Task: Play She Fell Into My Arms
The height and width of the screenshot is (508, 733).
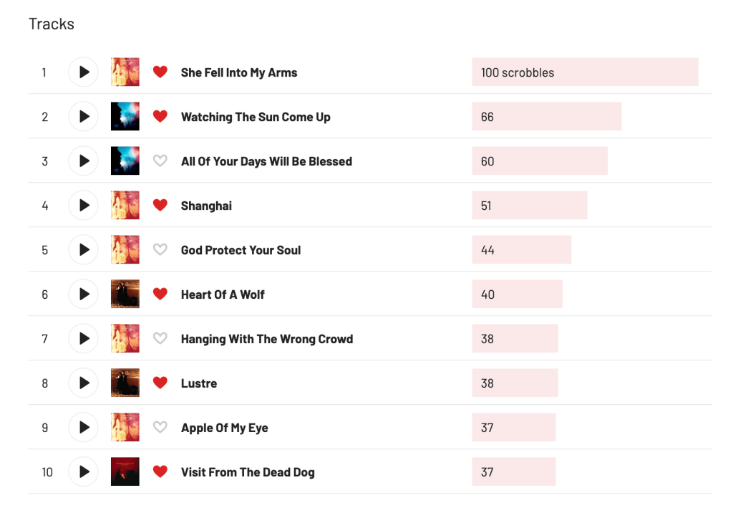Action: [x=84, y=72]
